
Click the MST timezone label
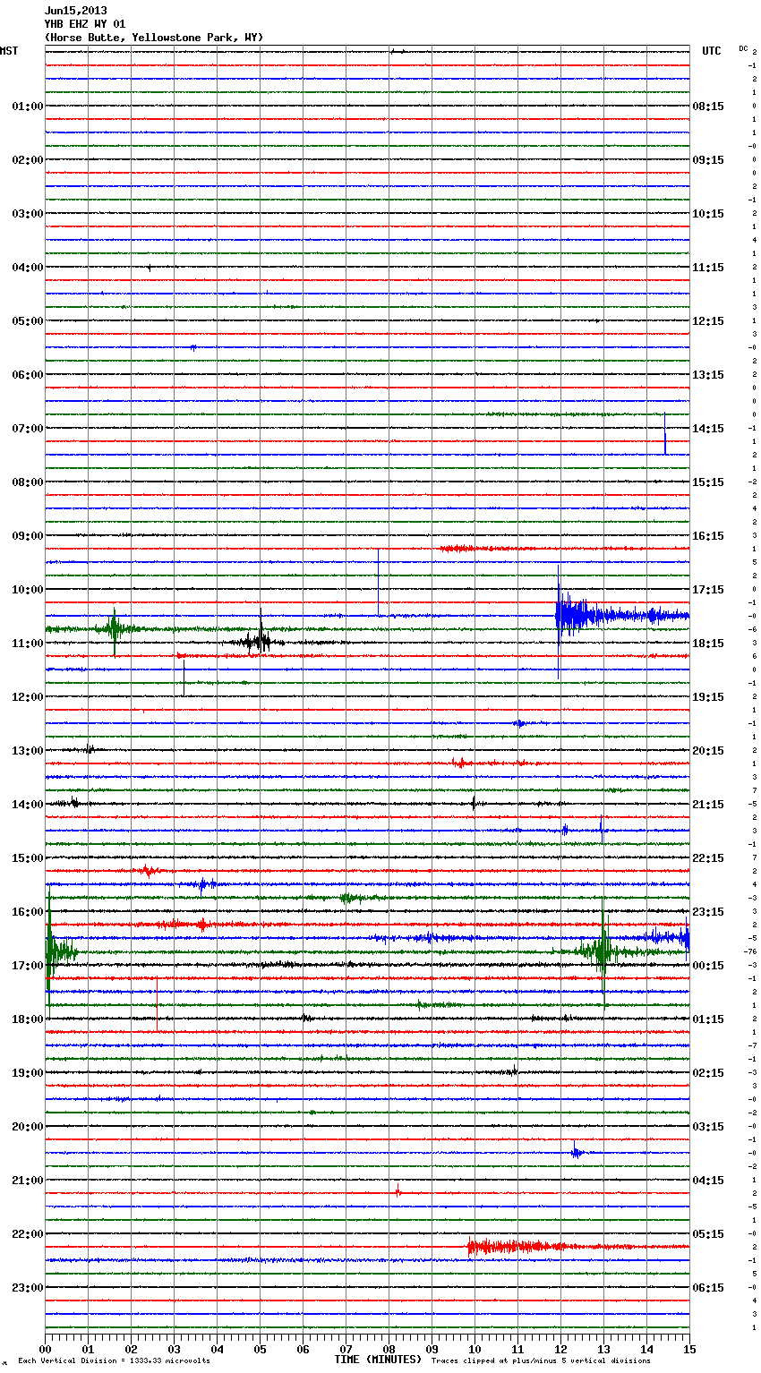tap(9, 51)
